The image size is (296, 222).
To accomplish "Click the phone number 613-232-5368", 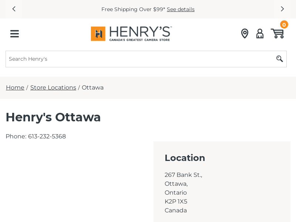I will [x=47, y=136].
